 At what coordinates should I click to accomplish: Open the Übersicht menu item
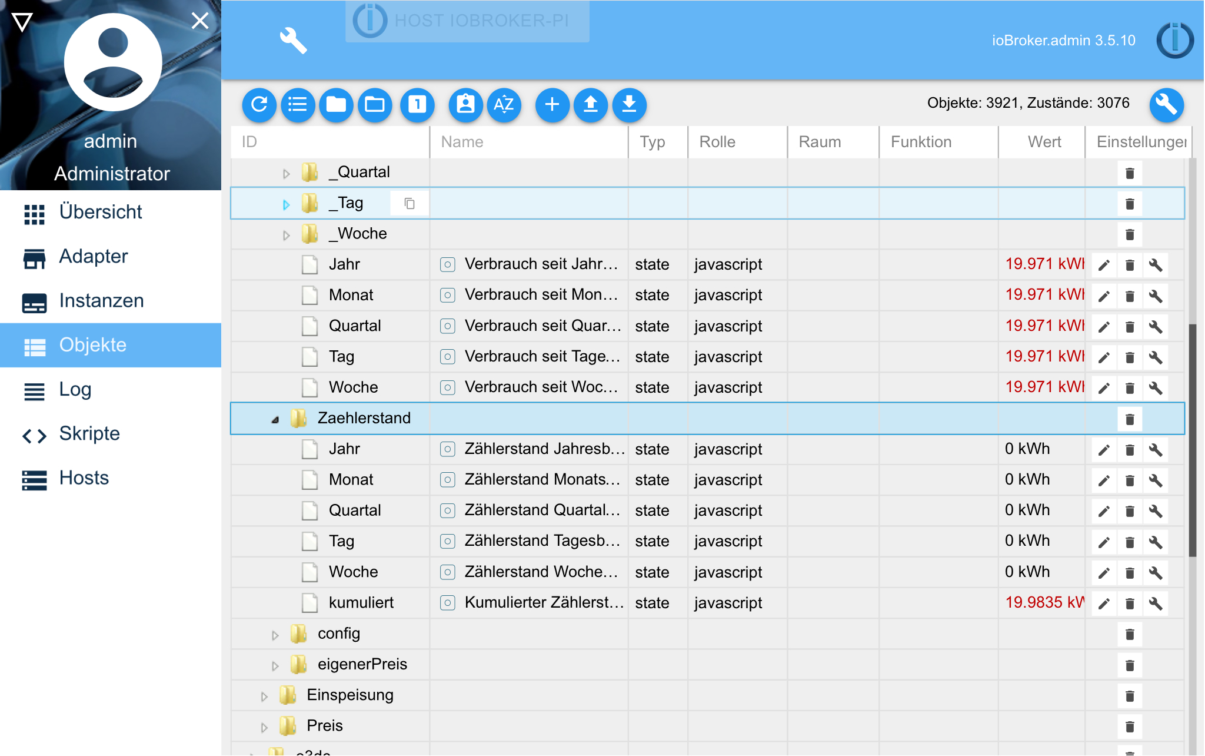pos(111,212)
